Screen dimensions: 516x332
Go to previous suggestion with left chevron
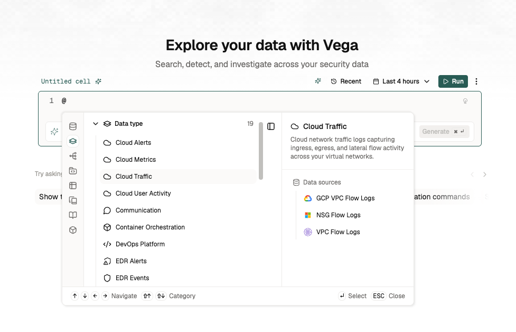coord(472,174)
